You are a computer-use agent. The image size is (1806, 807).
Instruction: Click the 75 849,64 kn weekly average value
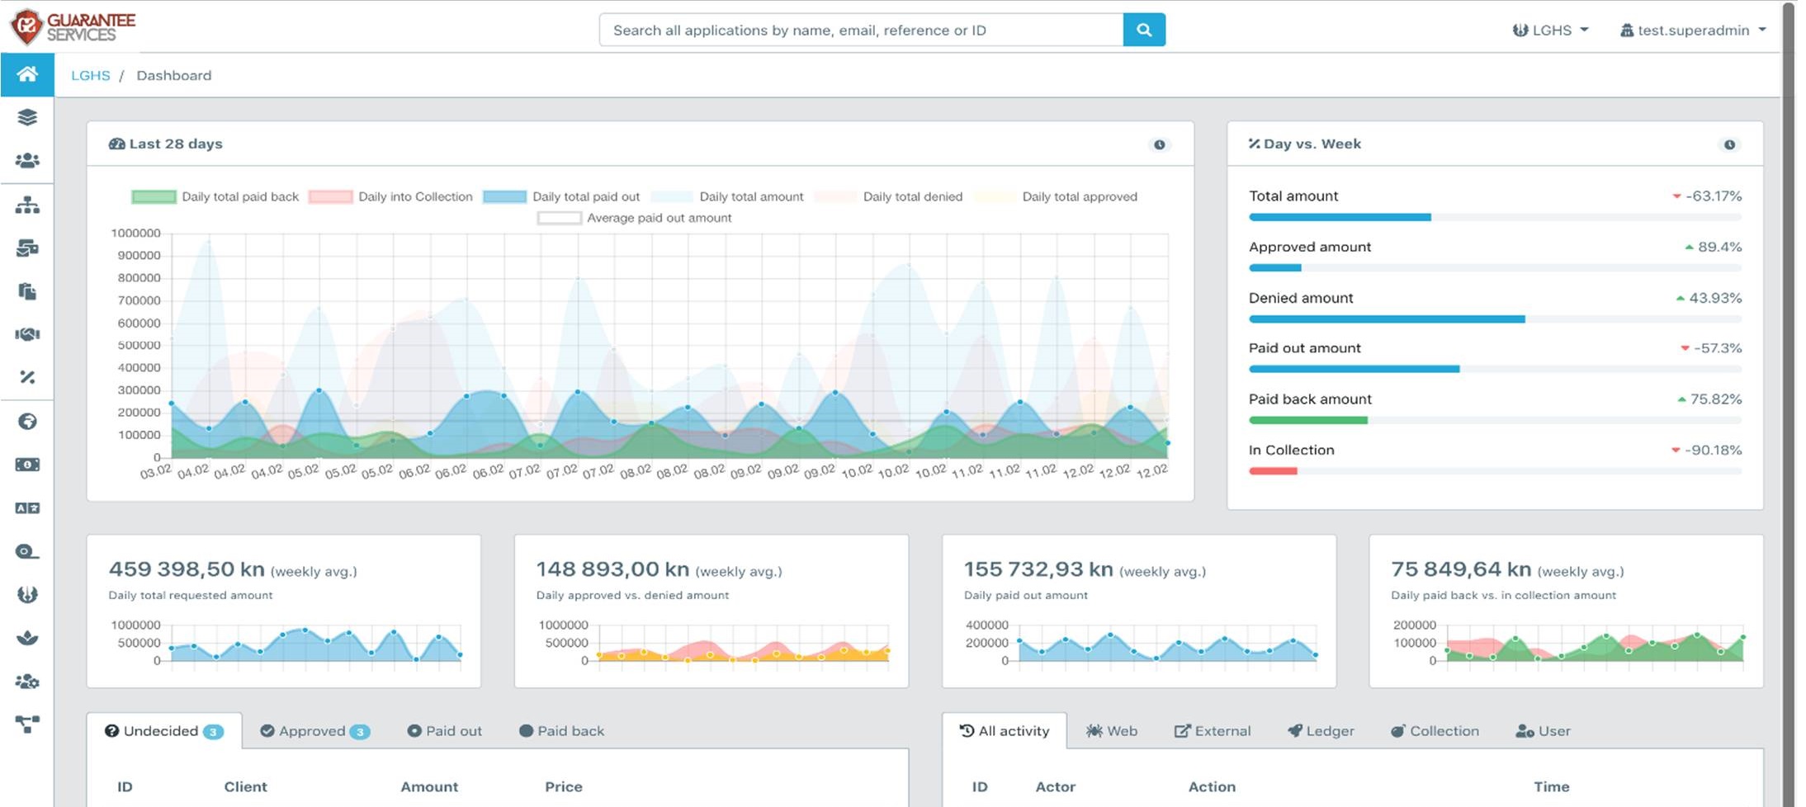[x=1461, y=569]
